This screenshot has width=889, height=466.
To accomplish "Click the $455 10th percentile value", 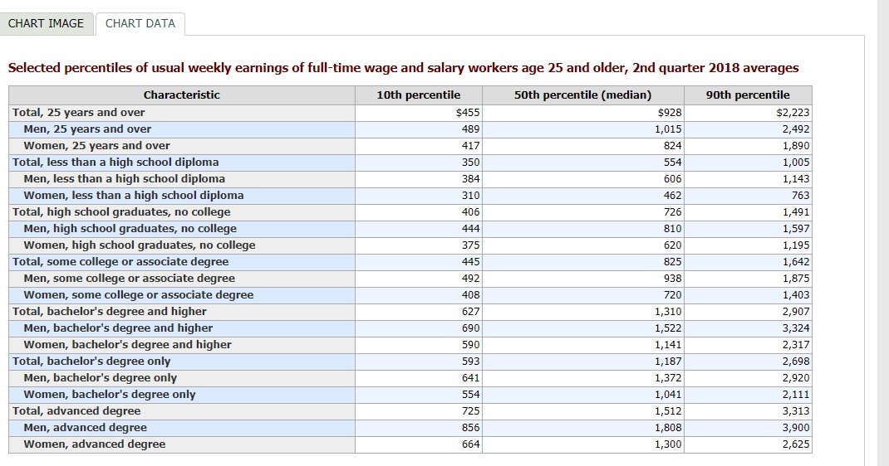I will (x=468, y=113).
